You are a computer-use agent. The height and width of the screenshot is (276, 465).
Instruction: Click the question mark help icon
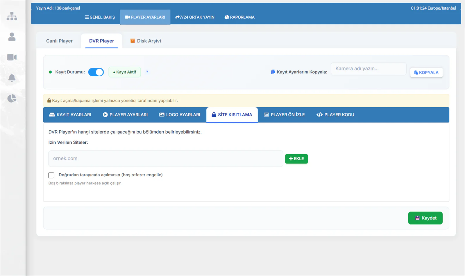[147, 72]
